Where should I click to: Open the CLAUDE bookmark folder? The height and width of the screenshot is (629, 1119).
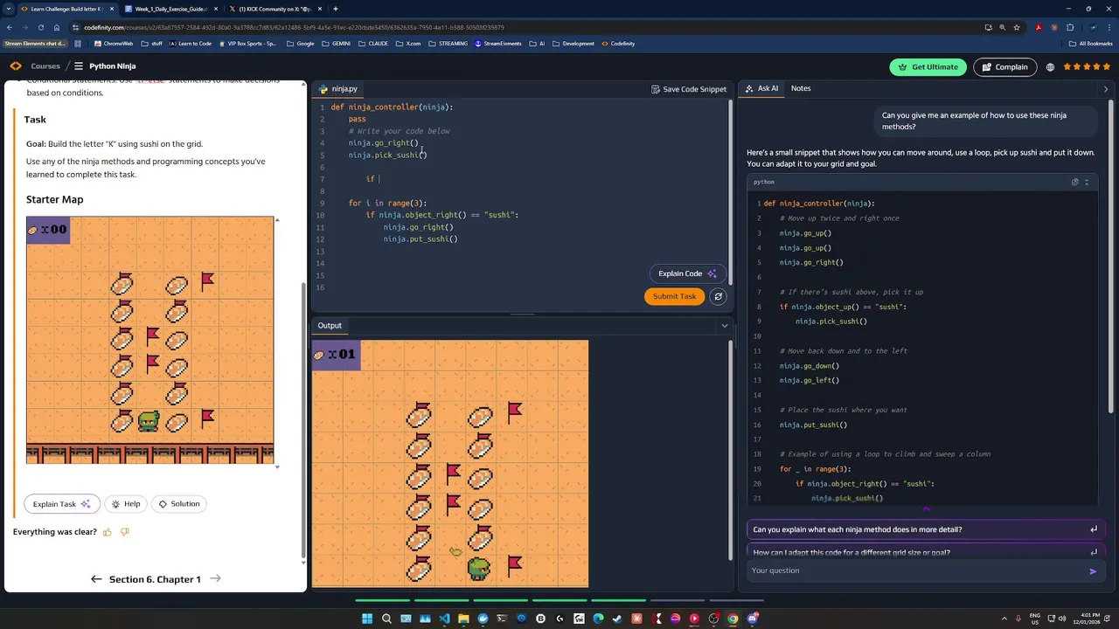373,43
